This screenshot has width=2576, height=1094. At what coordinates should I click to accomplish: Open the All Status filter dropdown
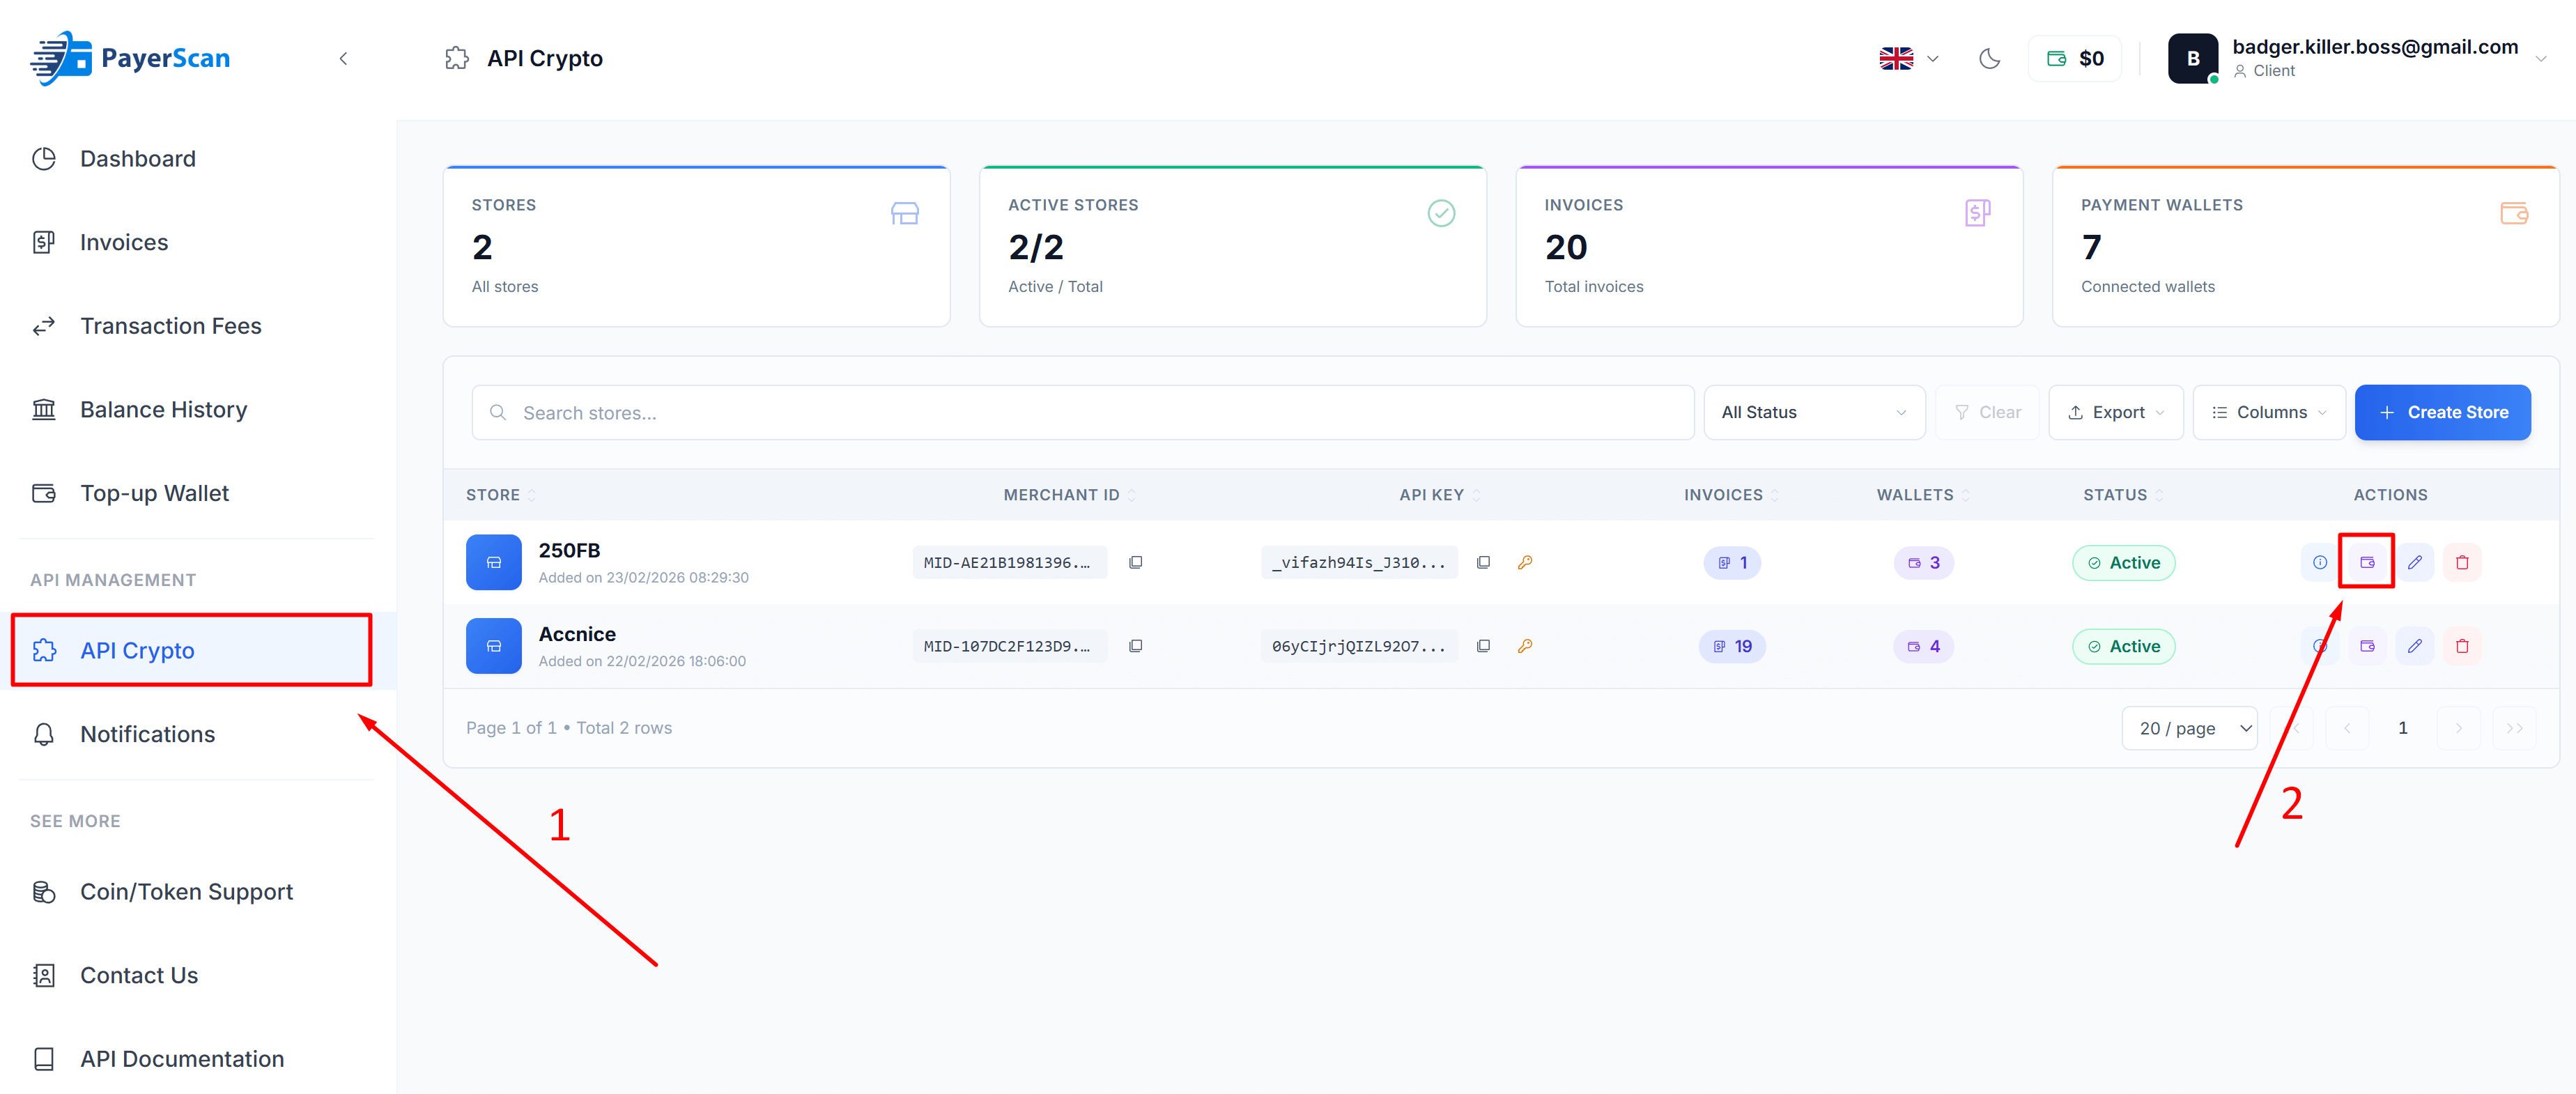(1814, 412)
